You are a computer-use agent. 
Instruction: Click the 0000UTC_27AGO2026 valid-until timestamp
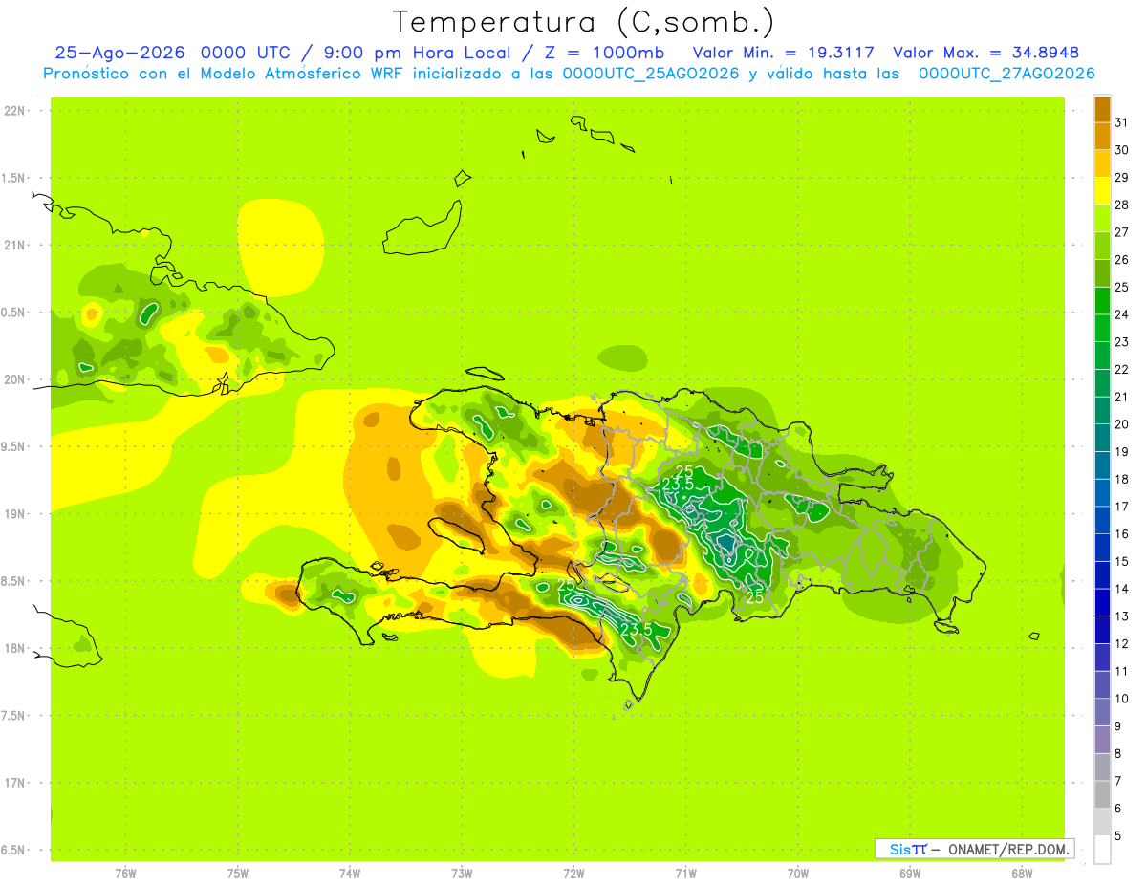(x=1006, y=74)
